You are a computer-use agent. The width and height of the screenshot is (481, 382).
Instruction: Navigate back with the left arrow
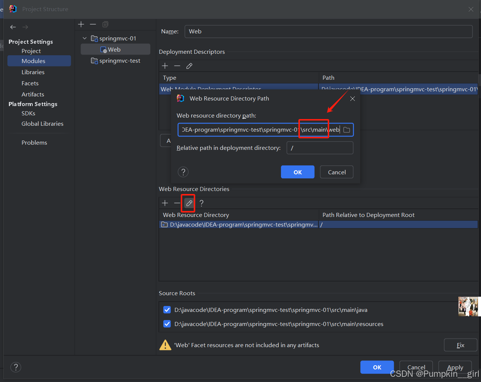click(13, 27)
